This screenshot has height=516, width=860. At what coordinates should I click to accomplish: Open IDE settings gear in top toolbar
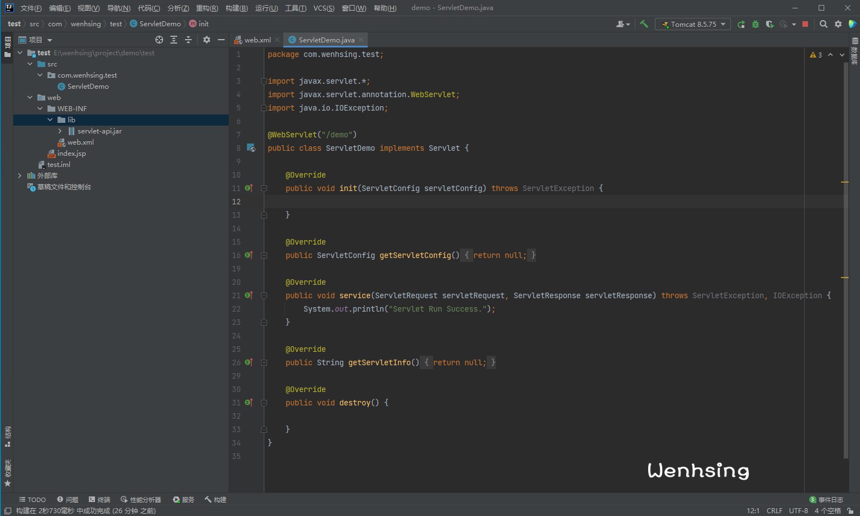pyautogui.click(x=838, y=24)
